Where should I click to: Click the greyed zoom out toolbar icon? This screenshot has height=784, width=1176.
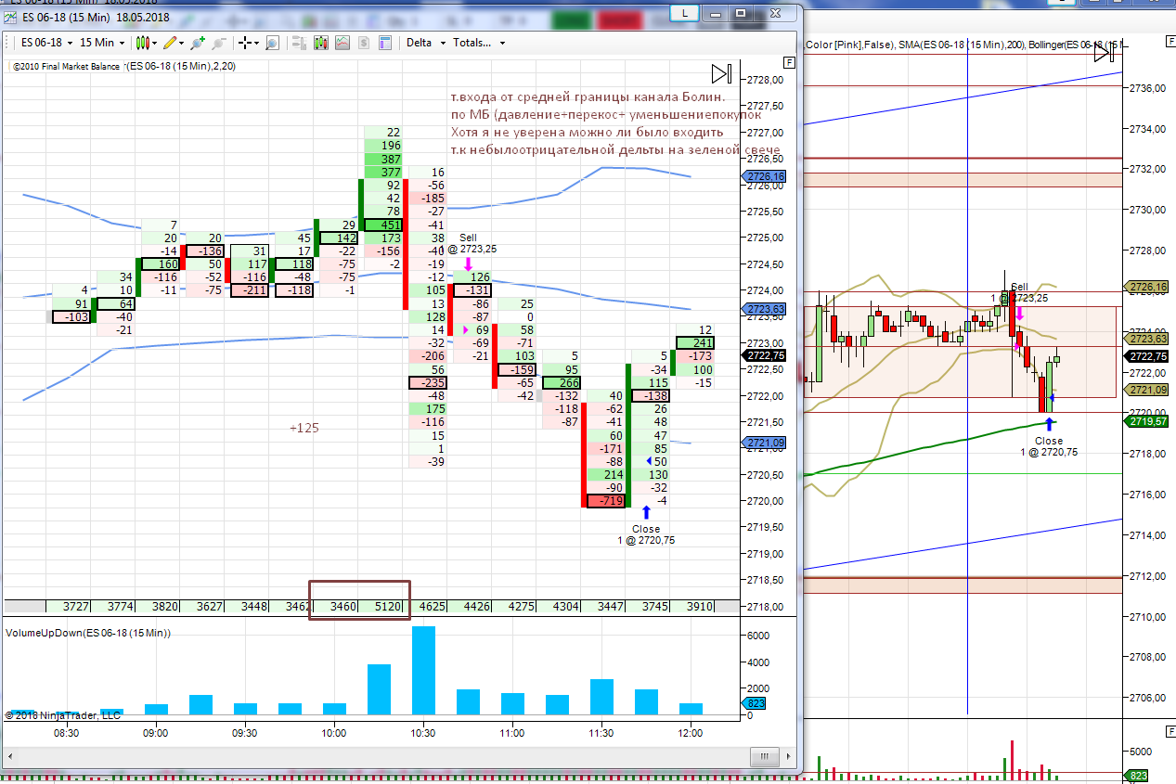(x=219, y=43)
